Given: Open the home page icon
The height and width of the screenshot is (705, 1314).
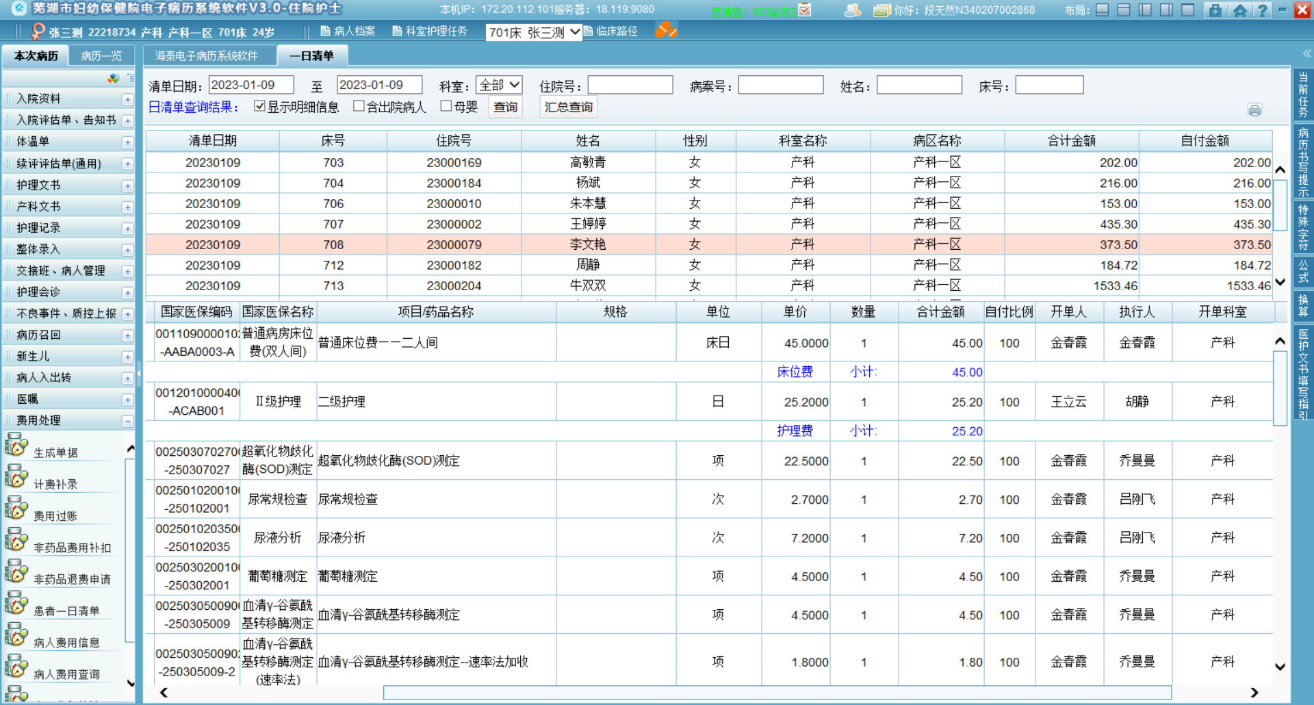Looking at the screenshot, I should [1239, 10].
